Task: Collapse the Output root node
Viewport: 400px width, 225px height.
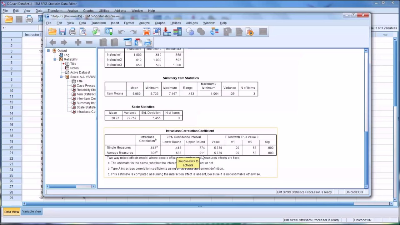Action: (x=48, y=51)
